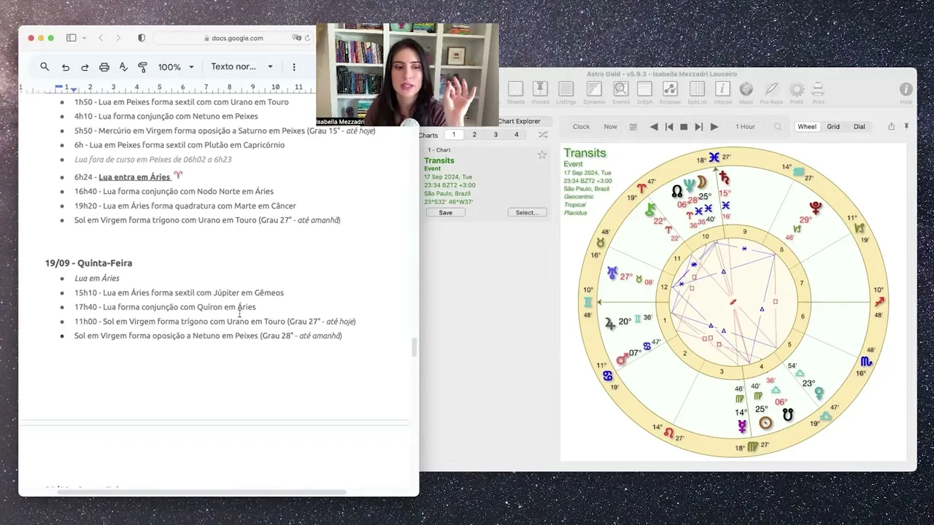Switch chart view to Dial
The image size is (934, 525).
860,127
